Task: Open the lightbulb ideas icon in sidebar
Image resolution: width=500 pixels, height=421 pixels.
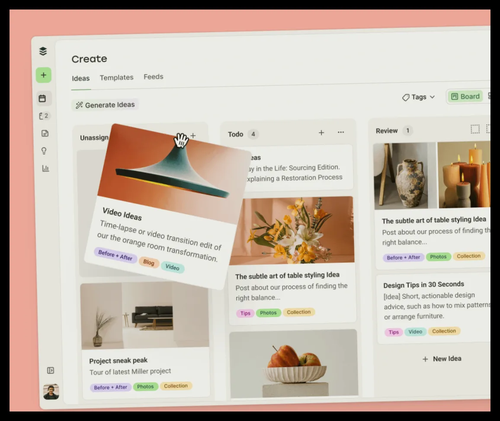Action: click(x=44, y=151)
